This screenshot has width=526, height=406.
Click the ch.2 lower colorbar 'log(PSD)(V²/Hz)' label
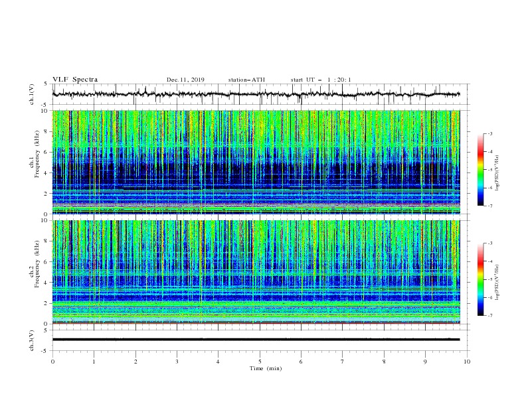coord(497,283)
